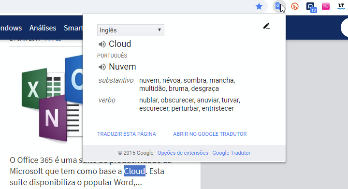Click the bookmark star icon
The height and width of the screenshot is (189, 348).
click(259, 6)
